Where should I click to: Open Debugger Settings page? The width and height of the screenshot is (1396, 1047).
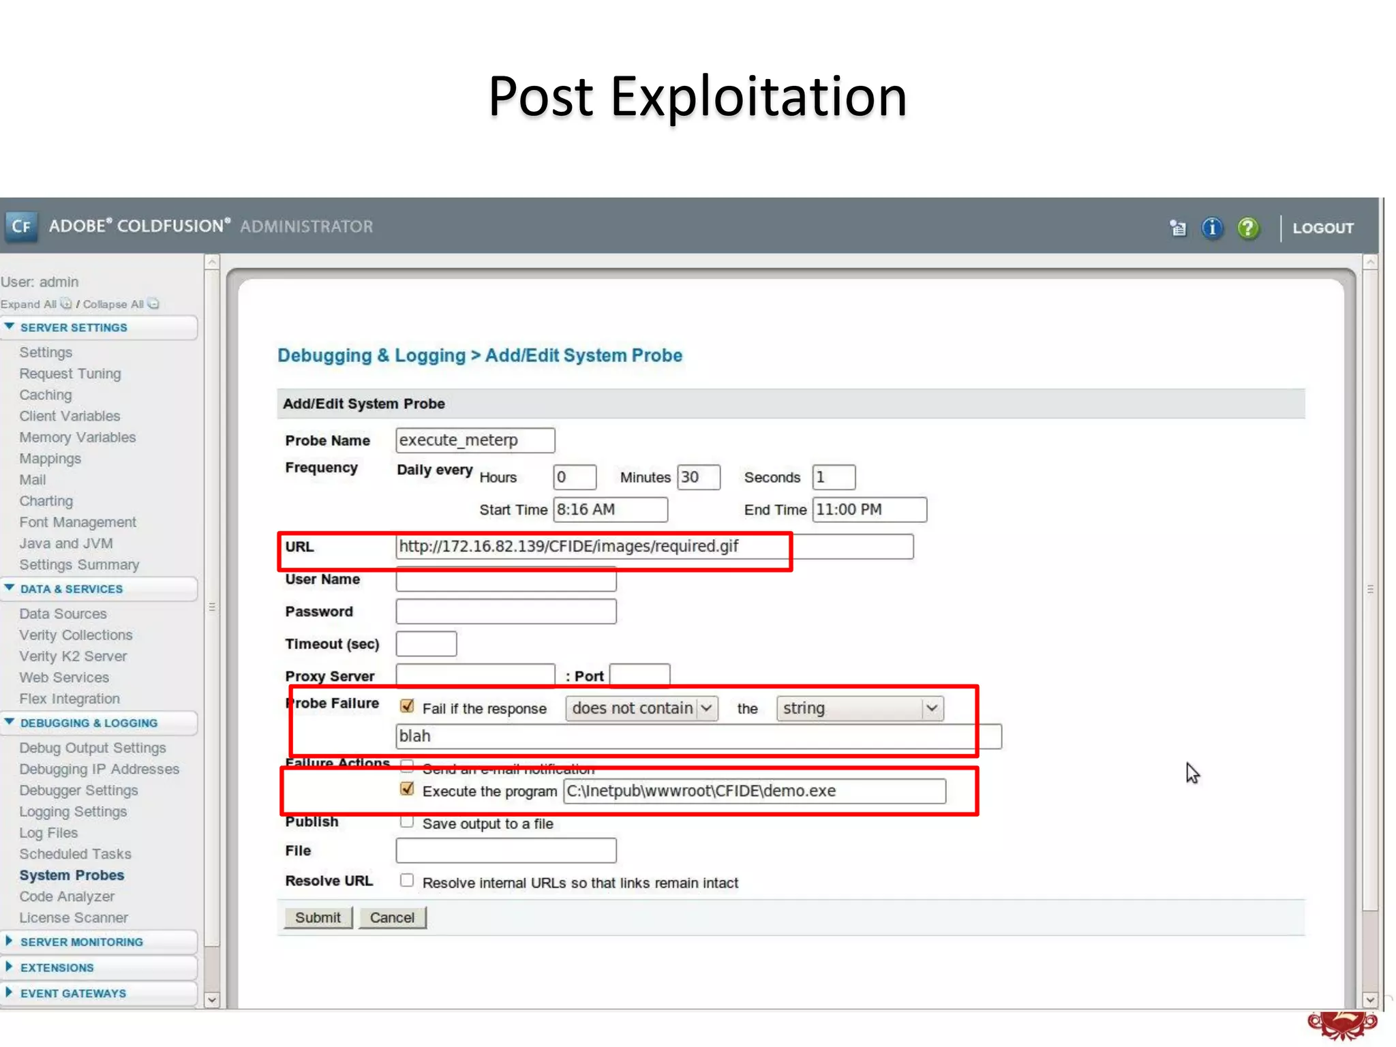[x=78, y=790]
